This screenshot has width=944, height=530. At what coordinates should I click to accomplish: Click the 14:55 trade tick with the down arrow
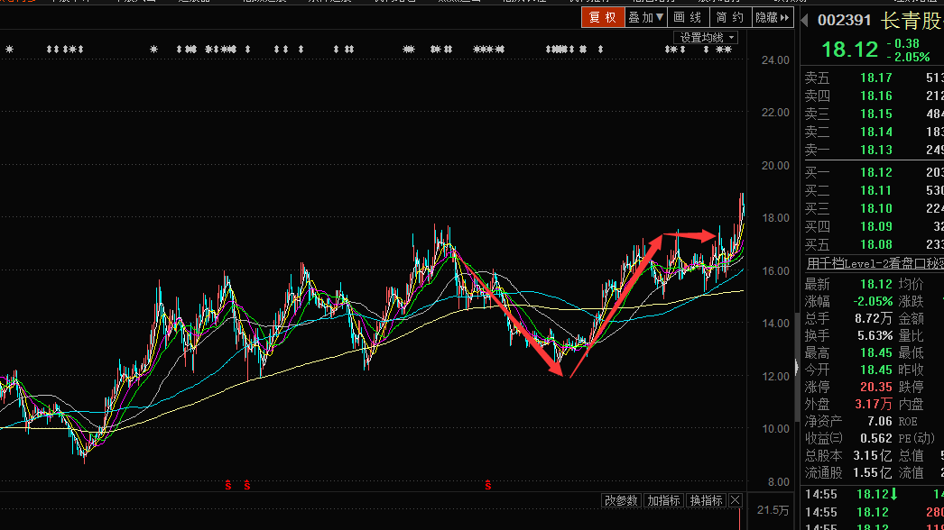click(875, 495)
